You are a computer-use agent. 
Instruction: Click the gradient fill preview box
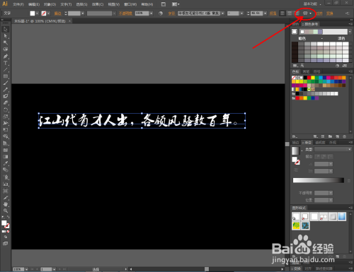tap(295, 150)
